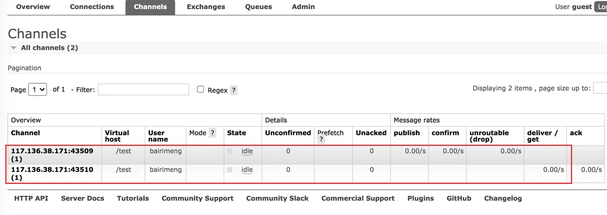Sort by the Channel column header
Image resolution: width=607 pixels, height=215 pixels.
[25, 133]
